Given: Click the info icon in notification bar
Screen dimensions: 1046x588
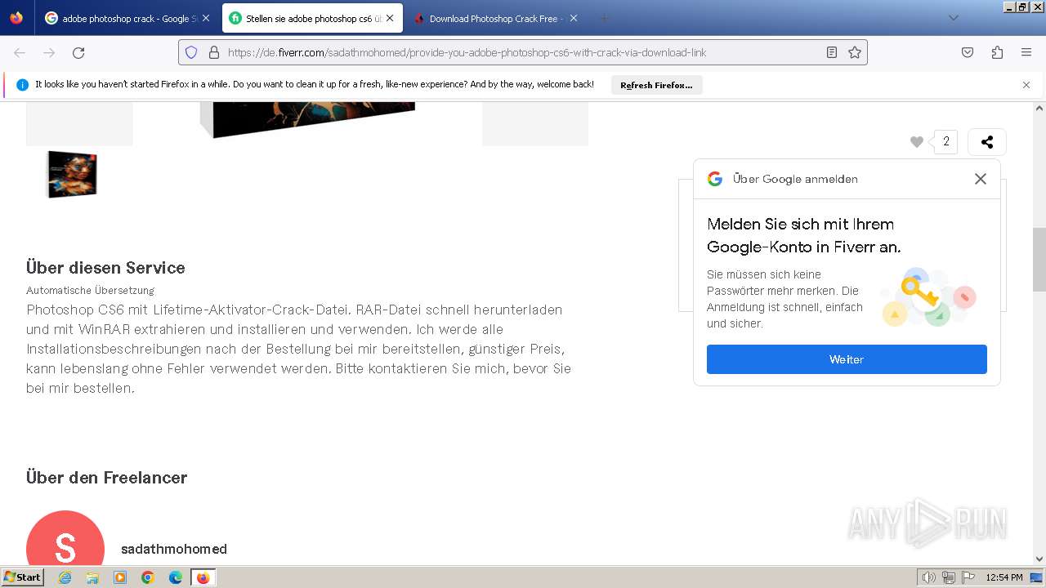Looking at the screenshot, I should coord(22,85).
